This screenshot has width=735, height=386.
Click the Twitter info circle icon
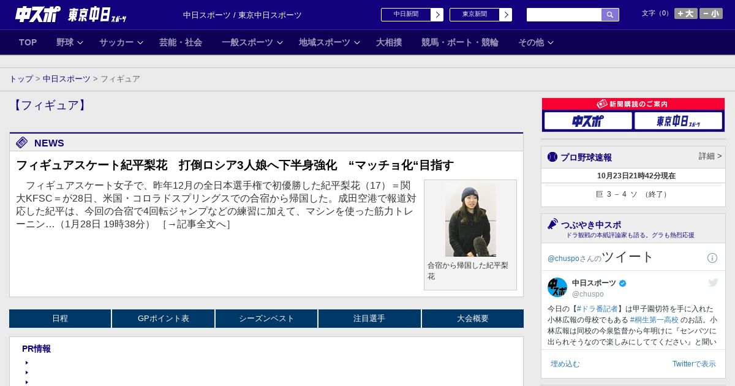[x=712, y=258]
